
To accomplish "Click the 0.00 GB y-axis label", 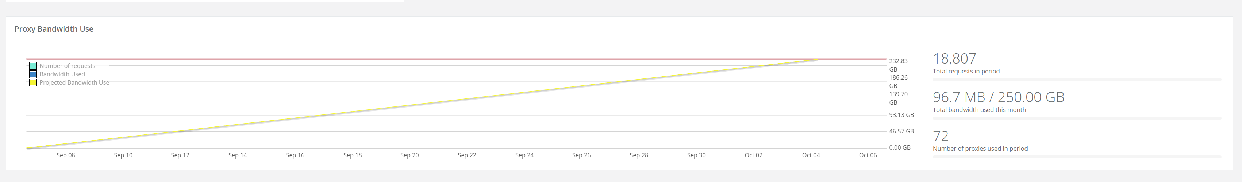I will coord(900,147).
